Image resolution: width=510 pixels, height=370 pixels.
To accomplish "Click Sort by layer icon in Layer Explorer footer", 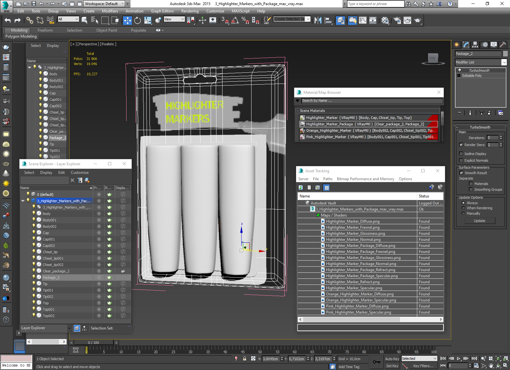I will 77,328.
